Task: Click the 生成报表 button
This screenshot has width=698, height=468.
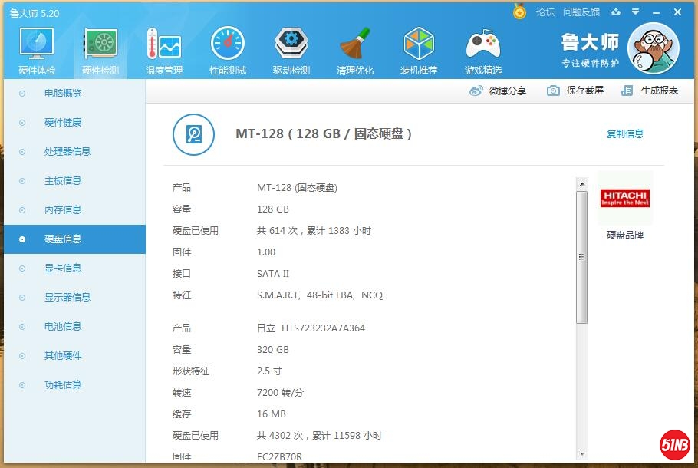Action: tap(650, 91)
